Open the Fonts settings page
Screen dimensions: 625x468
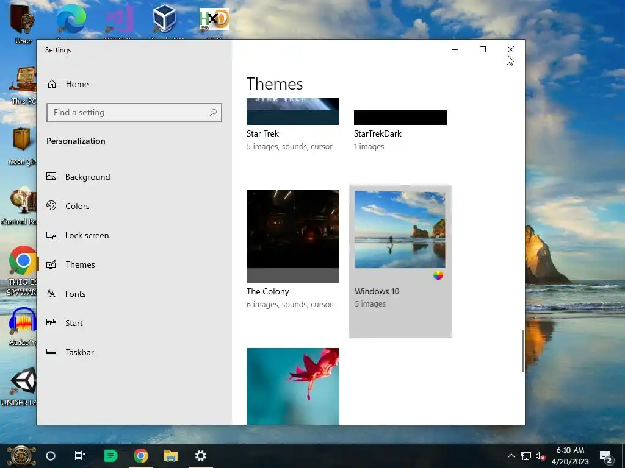point(66,294)
